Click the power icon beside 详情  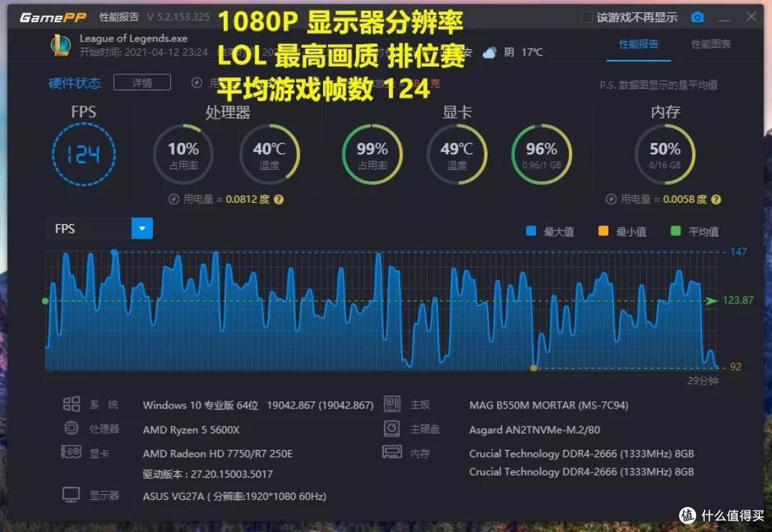[197, 83]
